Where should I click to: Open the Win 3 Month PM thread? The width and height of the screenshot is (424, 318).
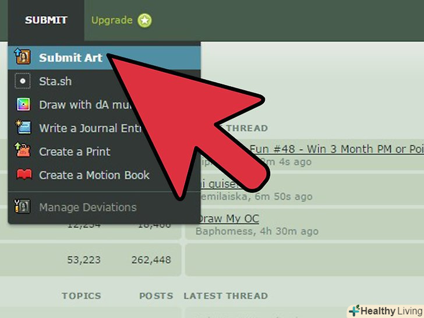336,149
